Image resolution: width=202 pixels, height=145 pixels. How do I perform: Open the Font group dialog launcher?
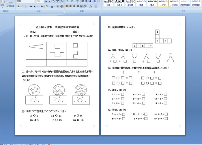pos(63,11)
